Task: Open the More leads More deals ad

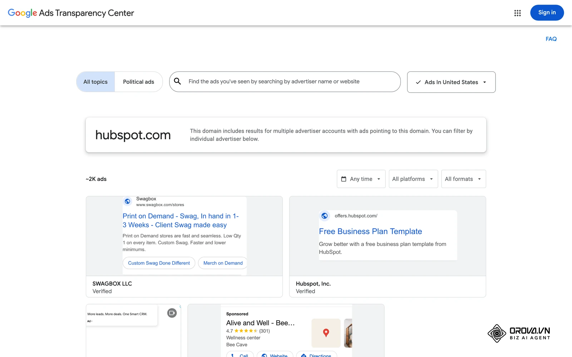Action: click(133, 331)
